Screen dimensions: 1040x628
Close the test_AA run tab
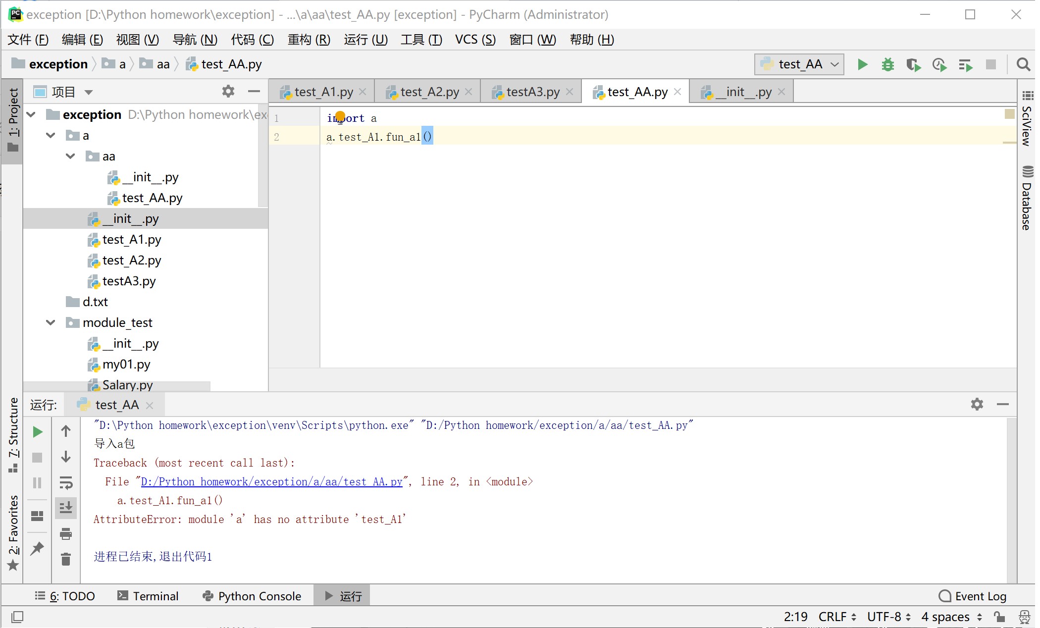coord(150,405)
